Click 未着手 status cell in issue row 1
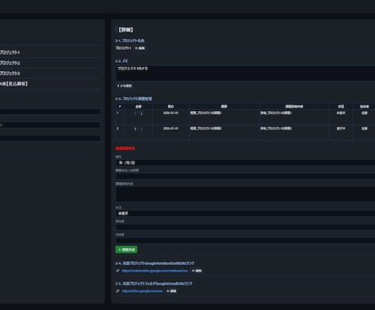 click(x=341, y=113)
